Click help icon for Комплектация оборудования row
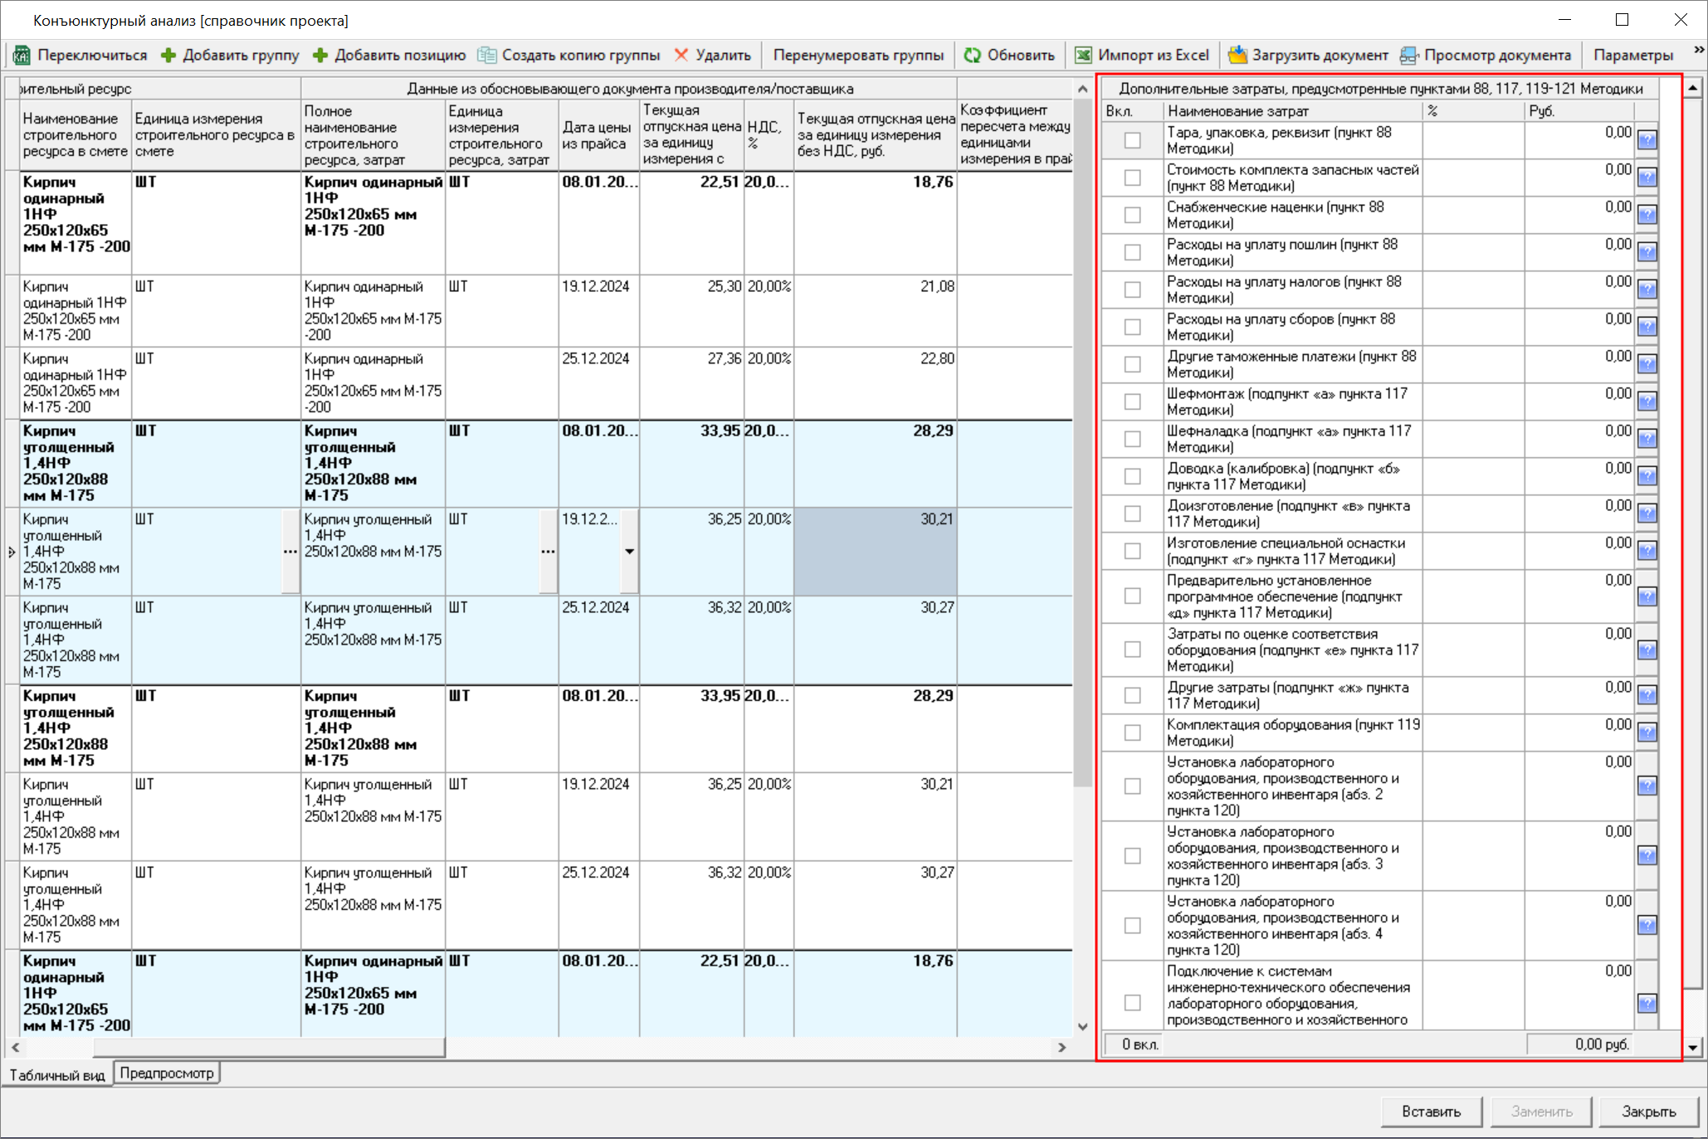The height and width of the screenshot is (1139, 1708). [x=1647, y=733]
